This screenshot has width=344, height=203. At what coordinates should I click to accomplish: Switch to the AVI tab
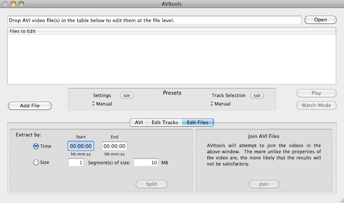pyautogui.click(x=138, y=122)
